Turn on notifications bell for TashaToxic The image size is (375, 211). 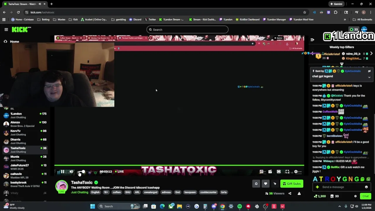[x=256, y=184]
